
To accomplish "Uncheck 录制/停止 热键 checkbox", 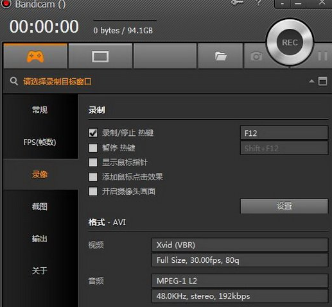I will [93, 133].
